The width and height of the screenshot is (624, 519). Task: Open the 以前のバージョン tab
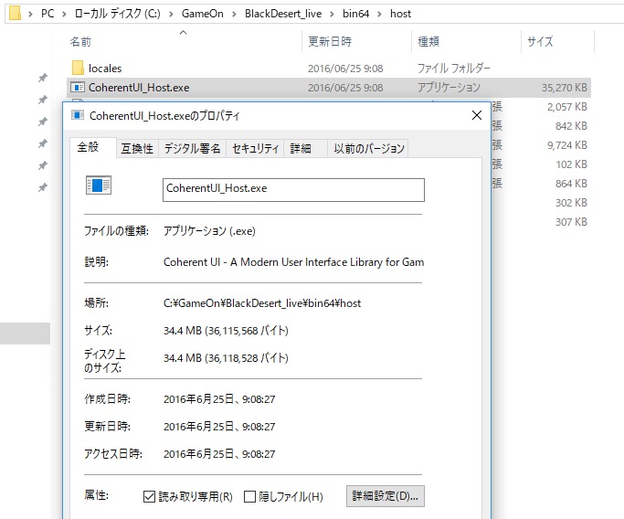pyautogui.click(x=368, y=149)
